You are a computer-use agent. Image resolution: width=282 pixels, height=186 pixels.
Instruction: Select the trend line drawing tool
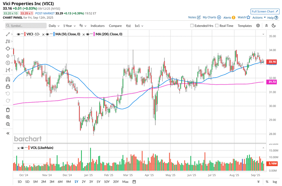8,34
